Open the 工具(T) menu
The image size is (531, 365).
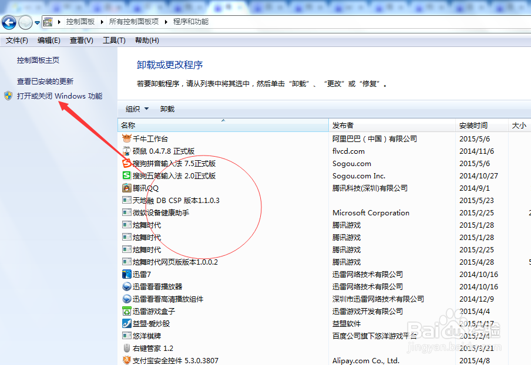click(113, 40)
